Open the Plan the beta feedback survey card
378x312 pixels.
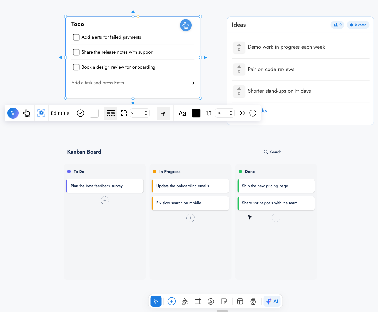(x=105, y=186)
